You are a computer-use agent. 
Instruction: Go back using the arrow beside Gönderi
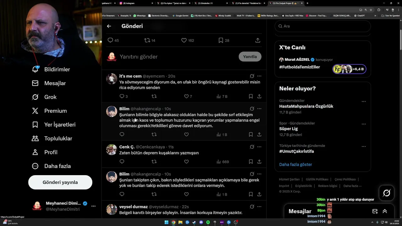pos(109,26)
